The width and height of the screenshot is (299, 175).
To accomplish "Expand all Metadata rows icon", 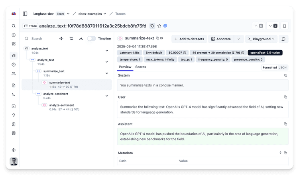I will click(x=280, y=153).
